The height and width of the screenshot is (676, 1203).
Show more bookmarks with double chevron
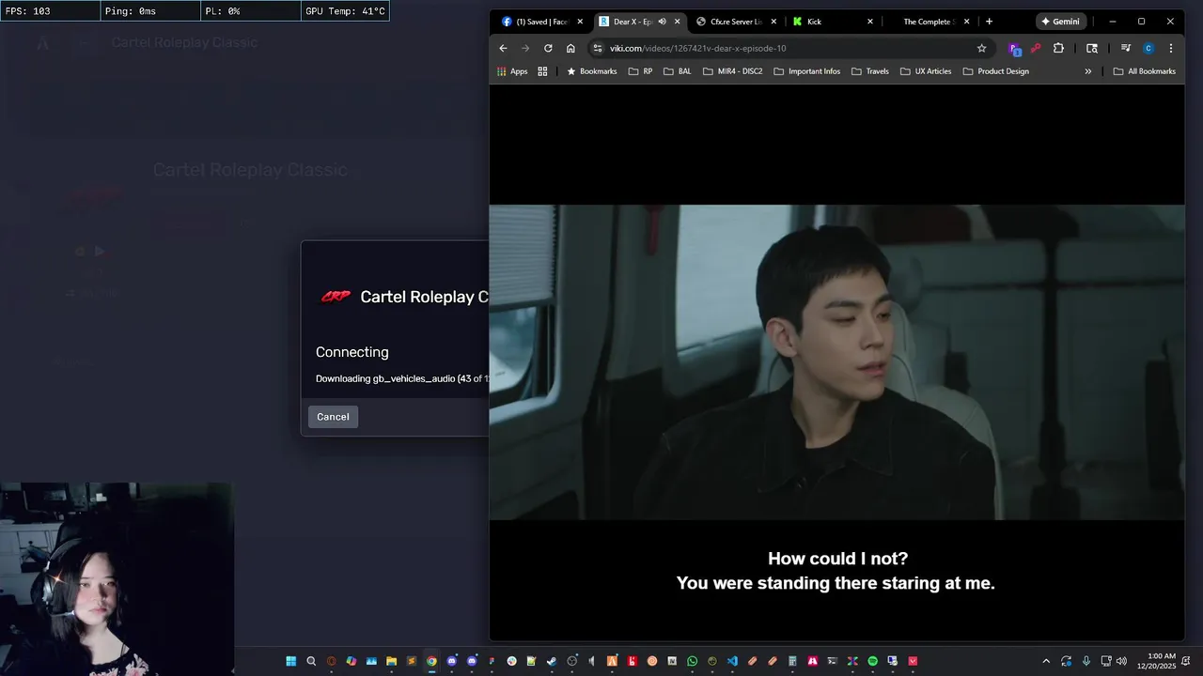[1088, 71]
